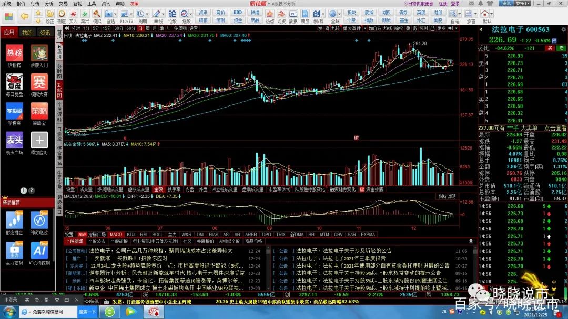This screenshot has width=568, height=319.
Task: Switch chart period to 分时
Action: 76,28
